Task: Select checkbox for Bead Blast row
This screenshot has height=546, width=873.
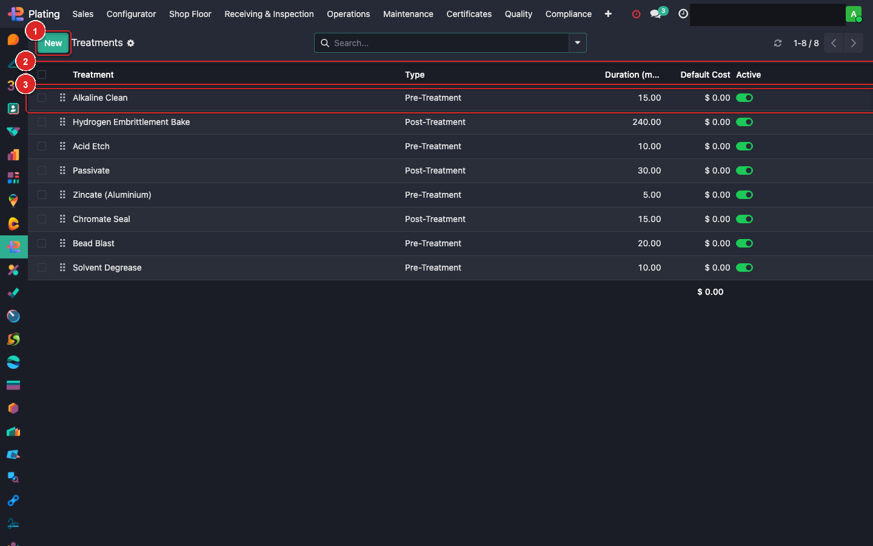Action: [42, 243]
